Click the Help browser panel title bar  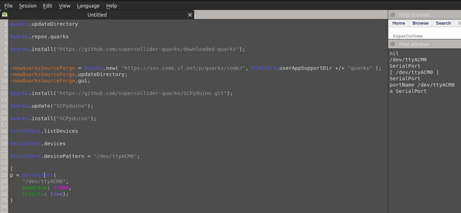point(425,15)
